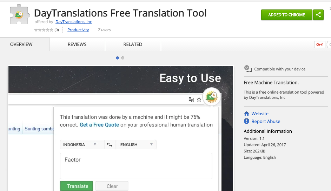Click the Google +1 button

[x=320, y=45]
